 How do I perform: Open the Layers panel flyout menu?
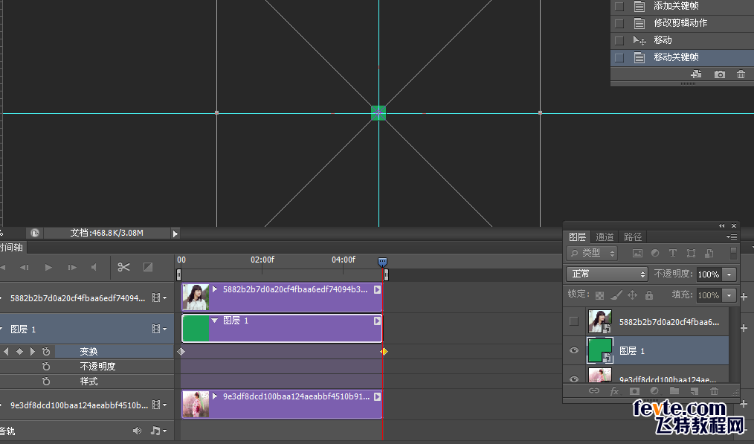click(732, 237)
